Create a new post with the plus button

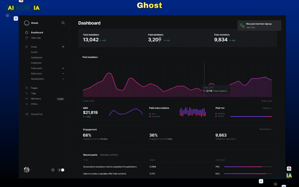point(63,46)
